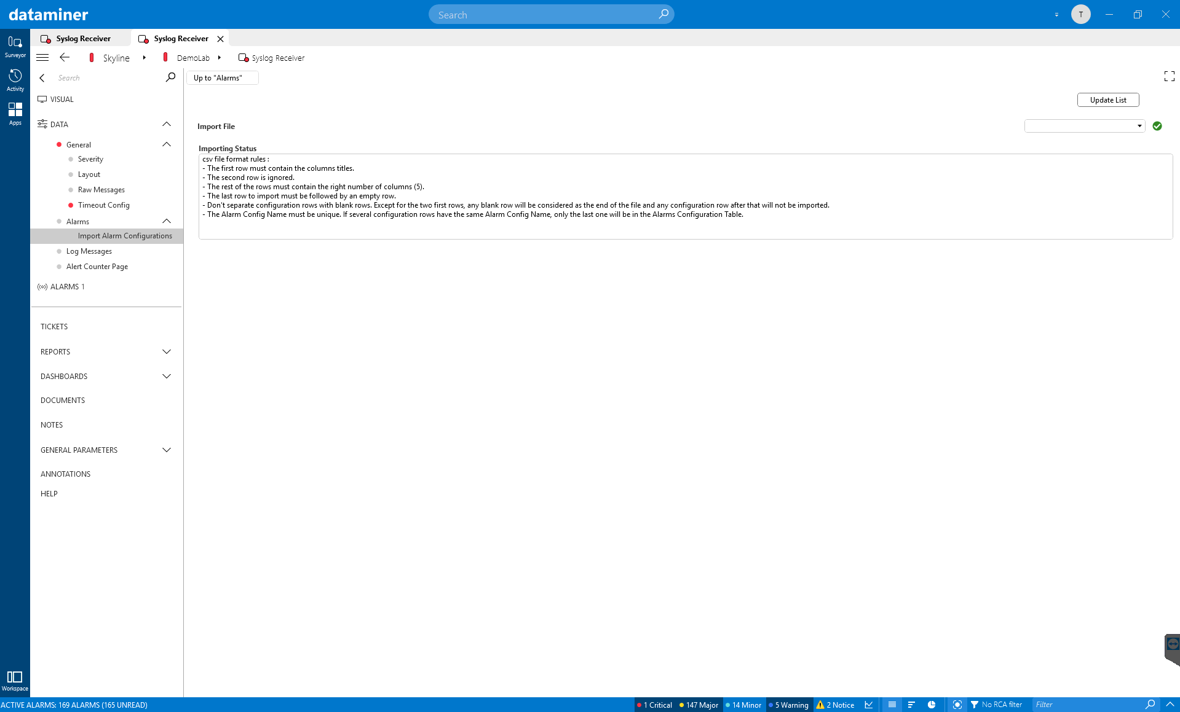Open the TICKETS section
This screenshot has width=1180, height=712.
(x=54, y=327)
